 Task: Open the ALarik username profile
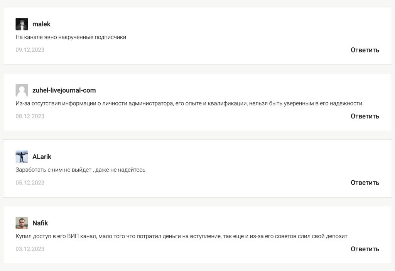(x=42, y=157)
